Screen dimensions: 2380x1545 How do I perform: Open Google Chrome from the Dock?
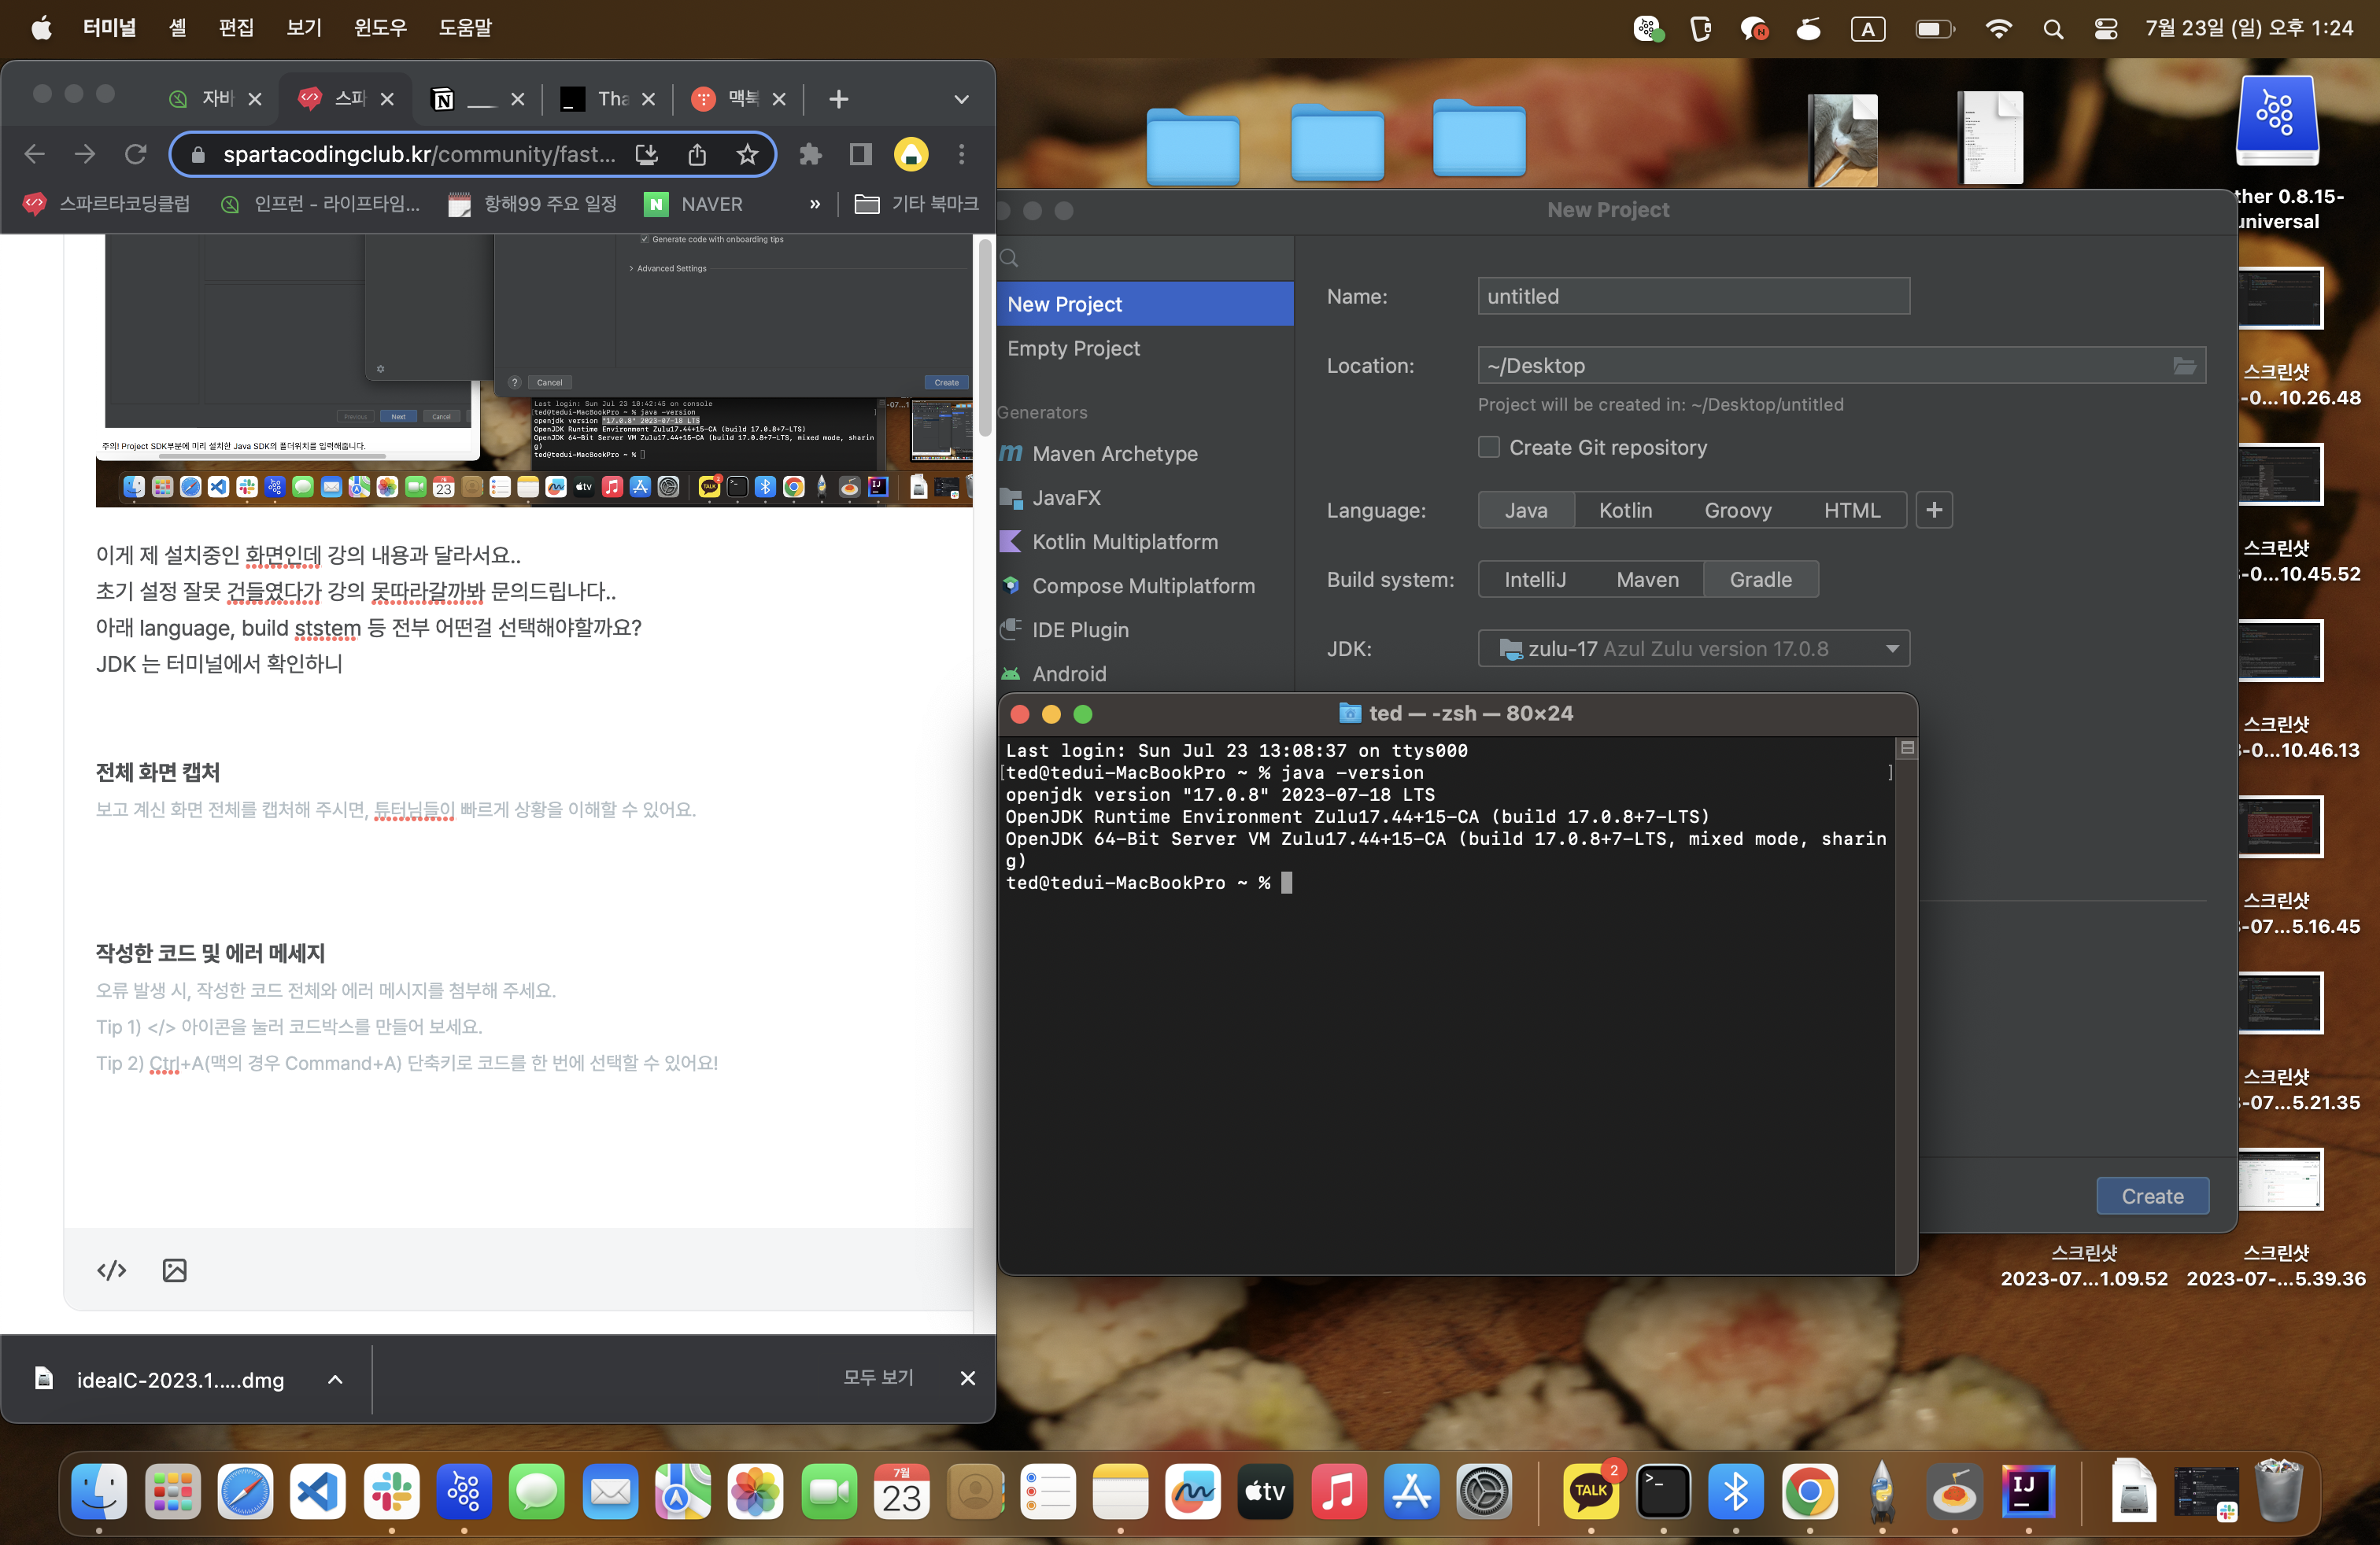pyautogui.click(x=1809, y=1491)
